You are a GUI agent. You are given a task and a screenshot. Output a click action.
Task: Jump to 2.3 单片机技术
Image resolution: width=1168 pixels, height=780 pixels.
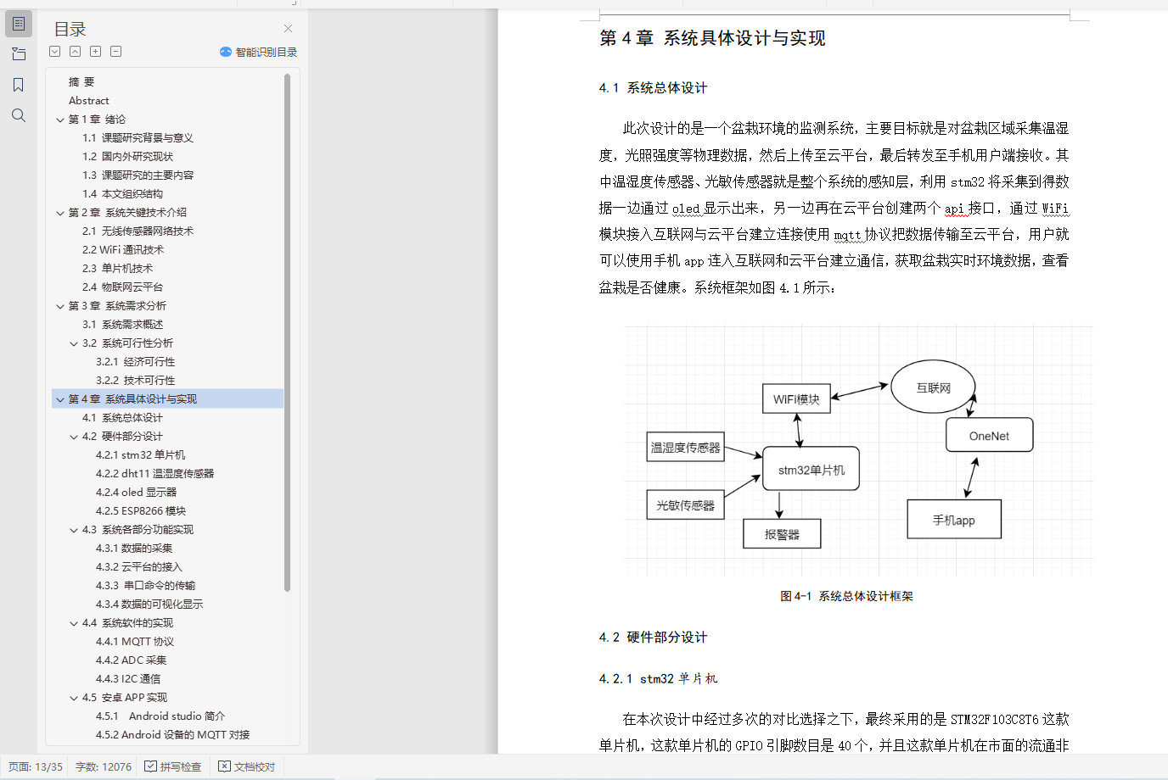117,269
